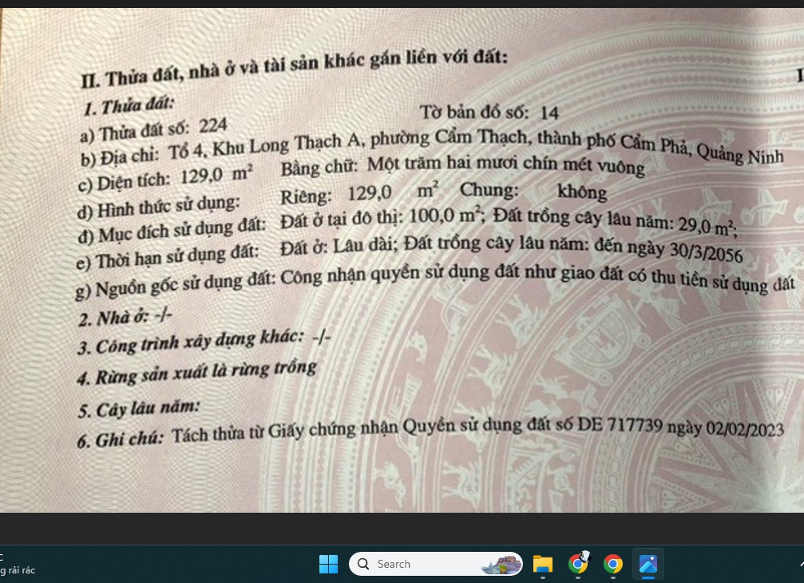This screenshot has height=583, width=804.
Task: Click the 'Thửa đất số: 224' line
Action: 153,129
